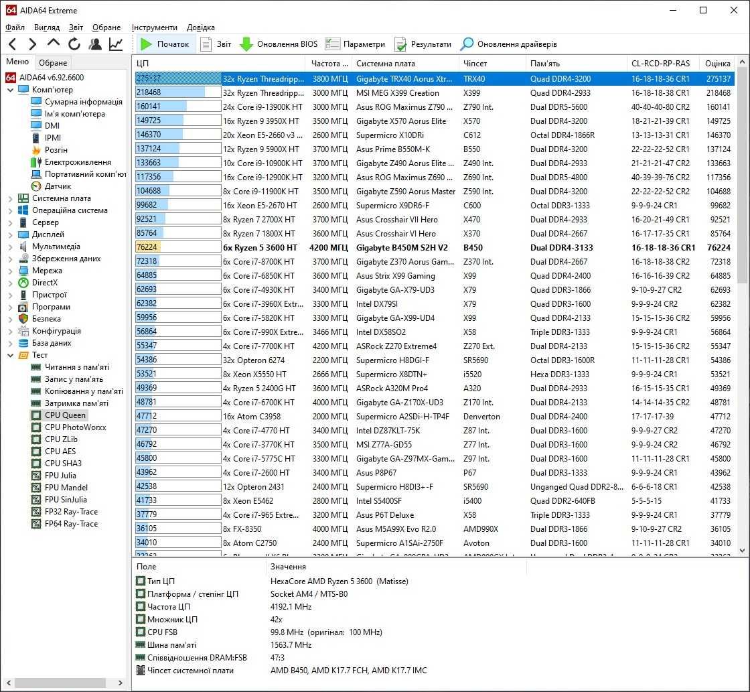Click the CPU ZLib benchmark icon
The height and width of the screenshot is (692, 750).
36,439
